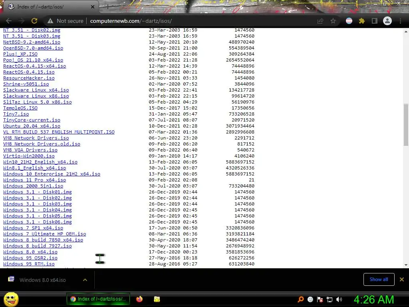Screen dimensions: 409x307
Task: Download Windows 7 Ultimate HP OEM.iso
Action: [x=45, y=234]
